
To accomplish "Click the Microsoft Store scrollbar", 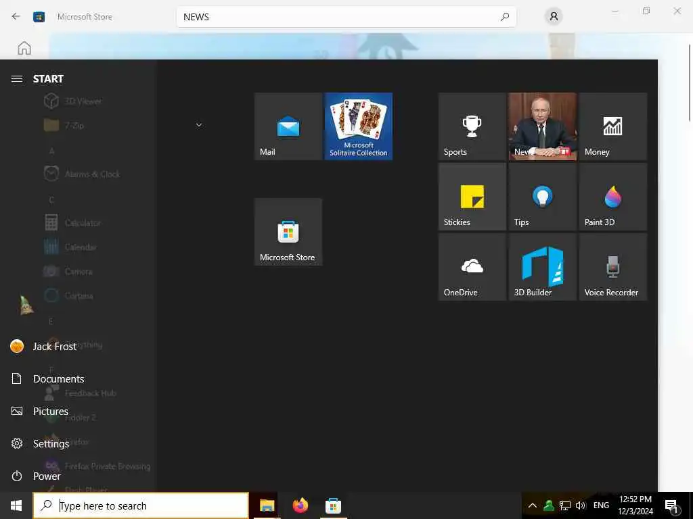I will point(690,82).
